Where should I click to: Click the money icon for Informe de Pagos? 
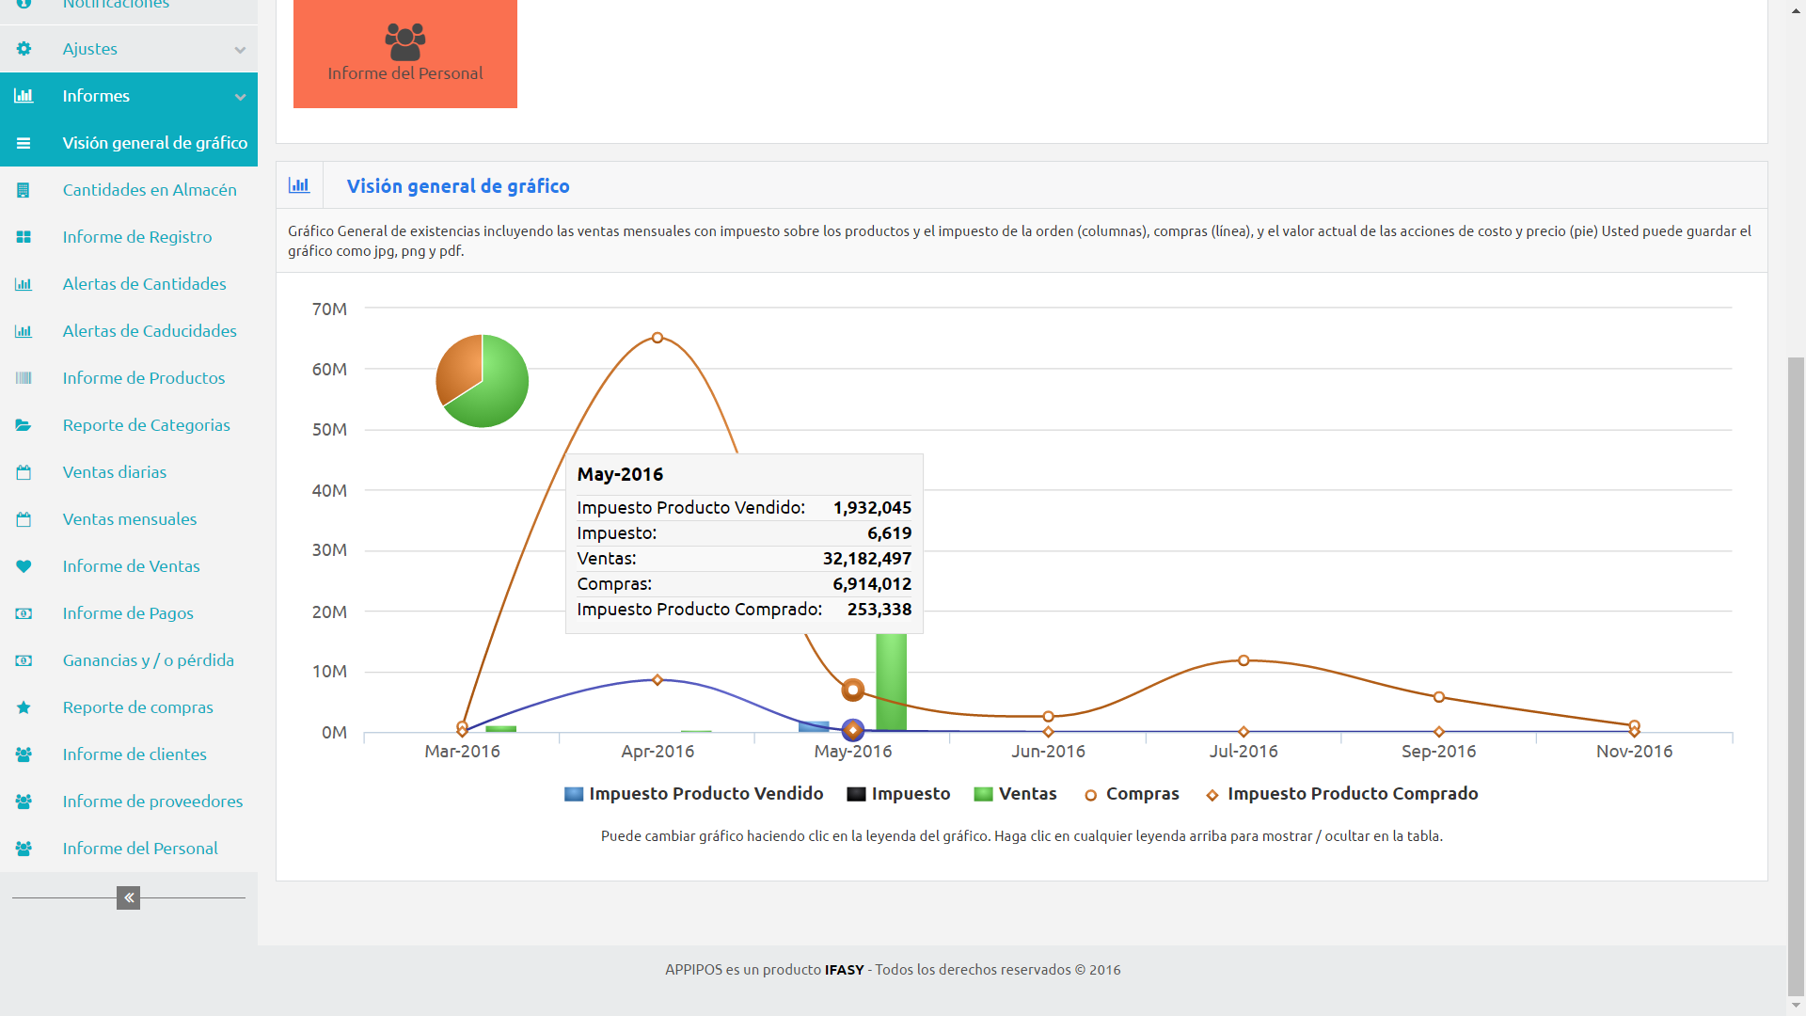[24, 613]
